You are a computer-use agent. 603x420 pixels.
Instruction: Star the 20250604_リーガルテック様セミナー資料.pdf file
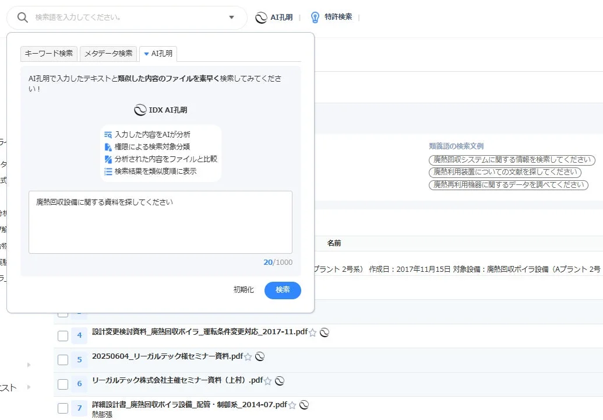249,356
